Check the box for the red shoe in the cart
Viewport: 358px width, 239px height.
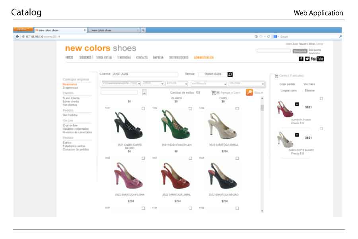coord(321,98)
